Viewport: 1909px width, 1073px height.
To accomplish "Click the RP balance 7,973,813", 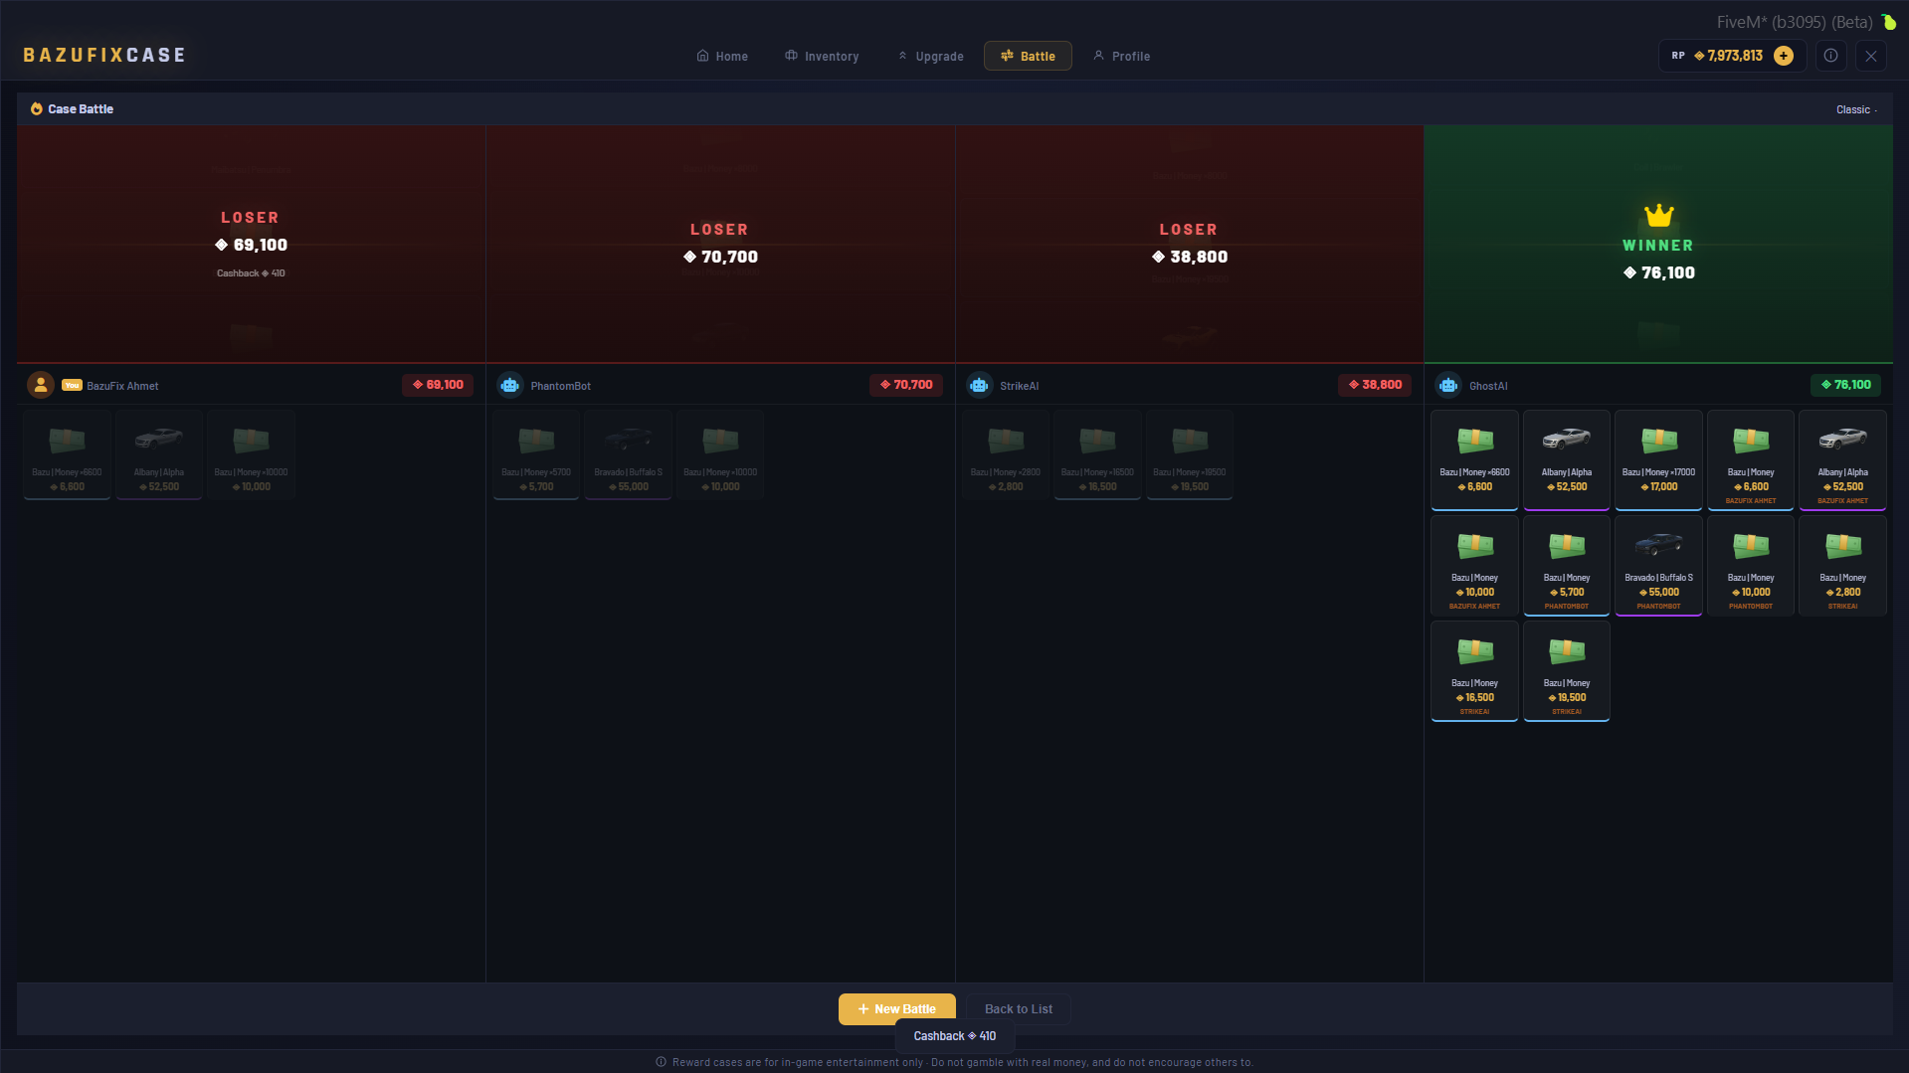I will point(1729,56).
